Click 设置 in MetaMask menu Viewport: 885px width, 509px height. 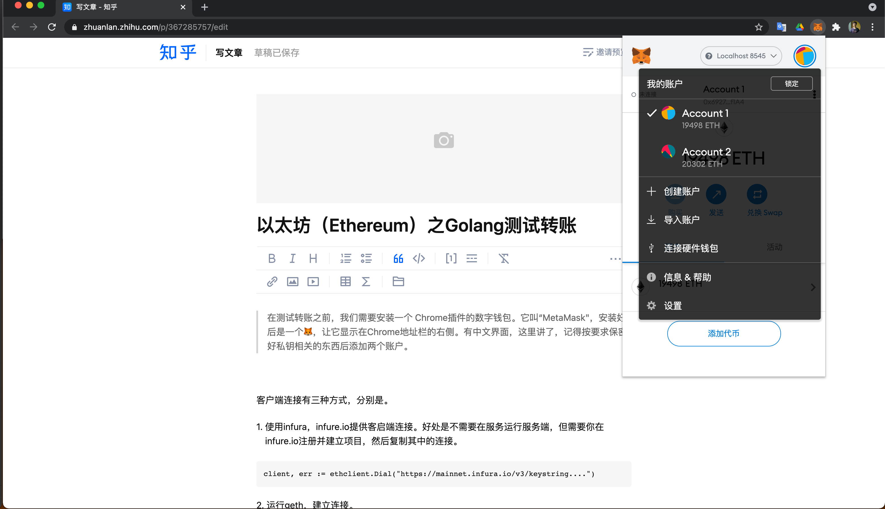674,305
